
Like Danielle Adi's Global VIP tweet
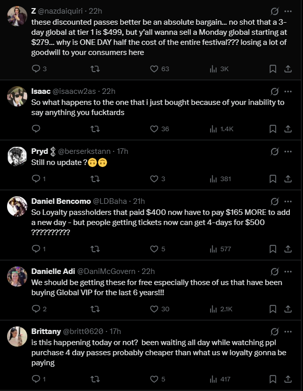click(155, 309)
